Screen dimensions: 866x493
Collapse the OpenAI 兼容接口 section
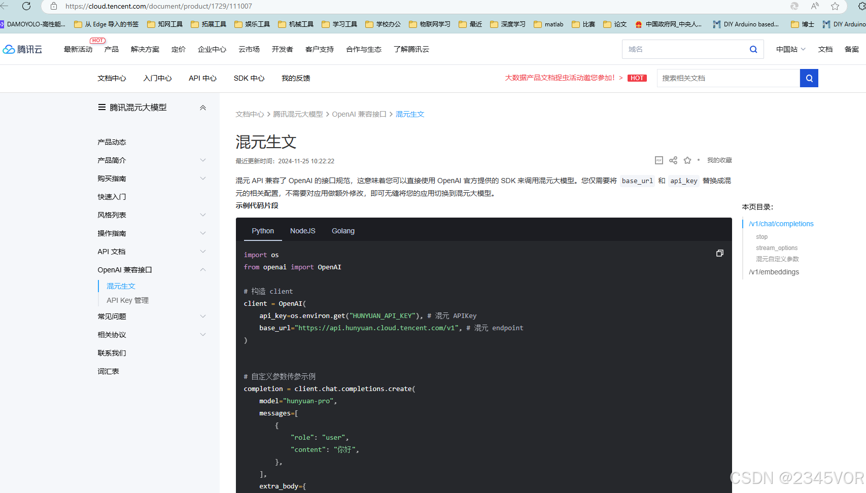203,270
